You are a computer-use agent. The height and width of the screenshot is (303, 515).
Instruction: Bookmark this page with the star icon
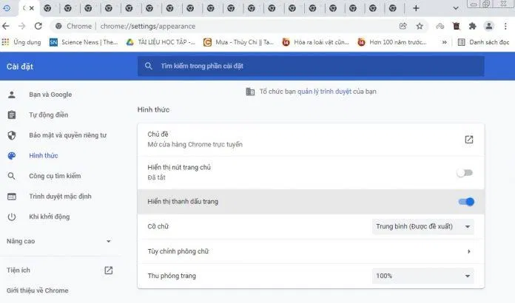click(420, 26)
